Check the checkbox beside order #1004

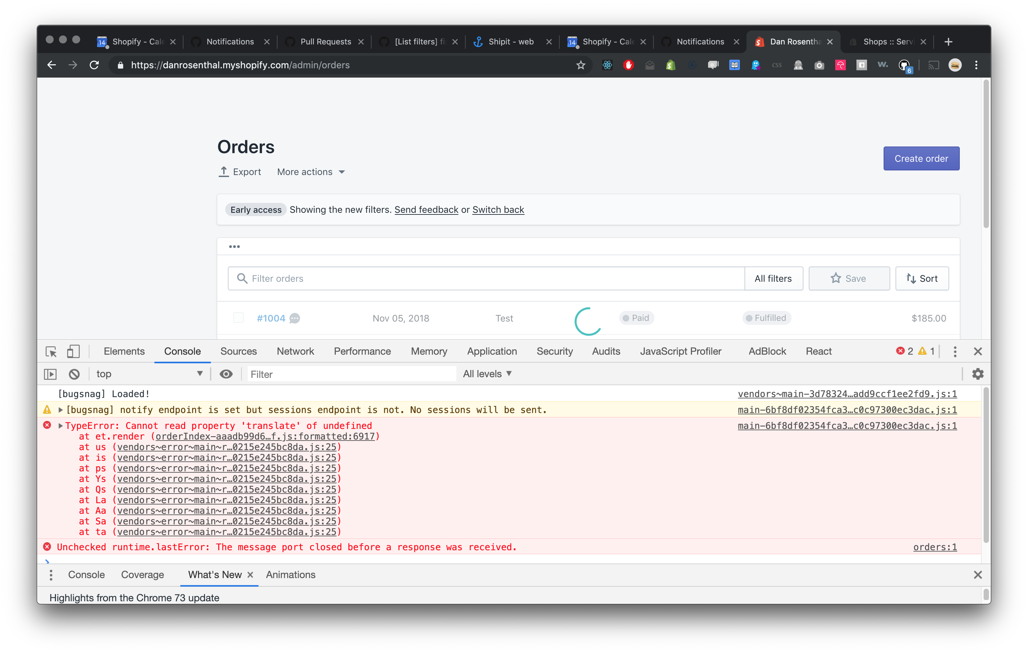238,318
